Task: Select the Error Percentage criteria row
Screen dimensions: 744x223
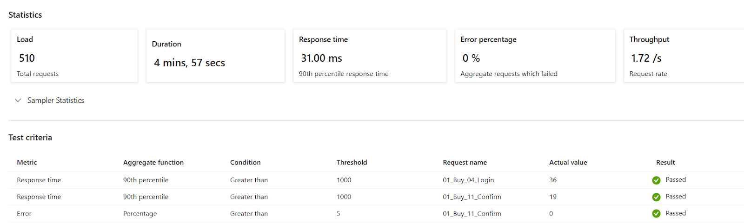Action: pos(376,214)
